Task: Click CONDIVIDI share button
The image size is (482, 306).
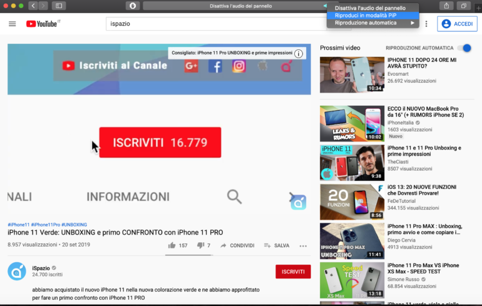Action: point(237,245)
